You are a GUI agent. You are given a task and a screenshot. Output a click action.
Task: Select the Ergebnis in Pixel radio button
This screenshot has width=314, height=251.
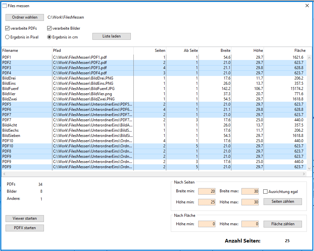coord(7,37)
